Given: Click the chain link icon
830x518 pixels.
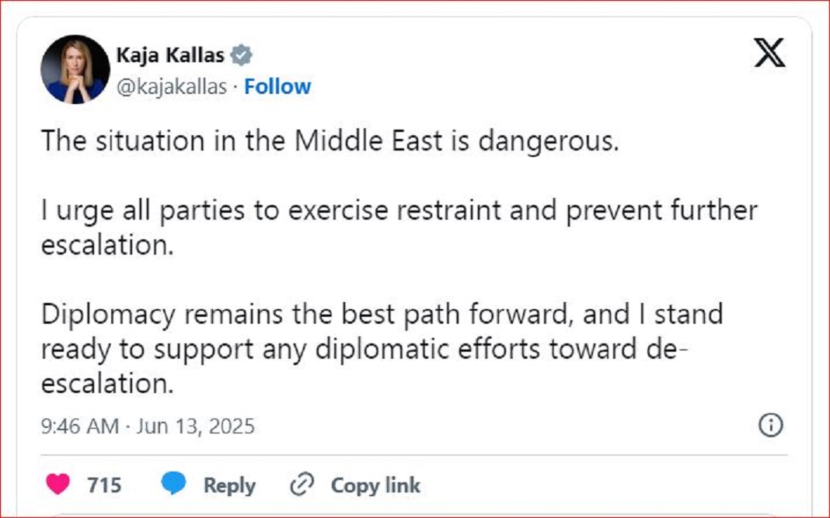Looking at the screenshot, I should (301, 485).
